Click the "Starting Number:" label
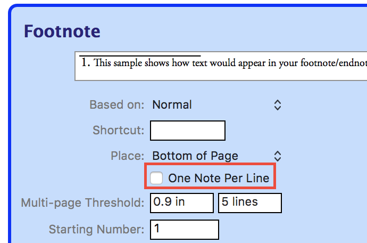The image size is (367, 243). pos(96,230)
